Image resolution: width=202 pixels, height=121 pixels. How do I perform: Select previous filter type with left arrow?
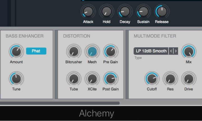[171, 51]
